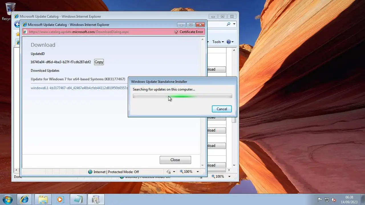Expand dropdown next to the status bar lock icon
This screenshot has height=205, width=365.
tap(174, 172)
